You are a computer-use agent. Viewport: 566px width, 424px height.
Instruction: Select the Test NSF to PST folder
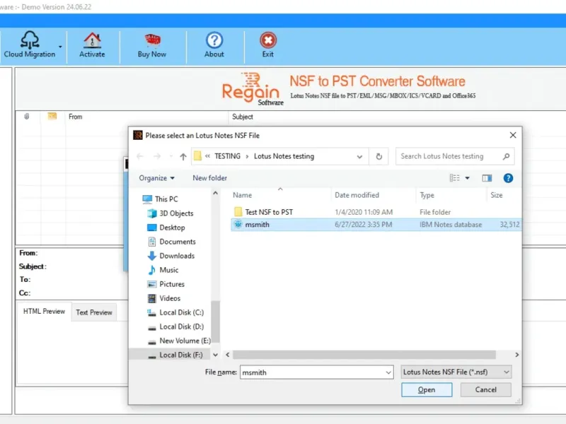click(x=269, y=212)
